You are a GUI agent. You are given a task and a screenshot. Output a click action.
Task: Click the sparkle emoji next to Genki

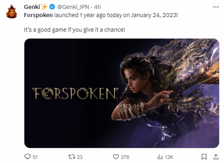click(44, 7)
